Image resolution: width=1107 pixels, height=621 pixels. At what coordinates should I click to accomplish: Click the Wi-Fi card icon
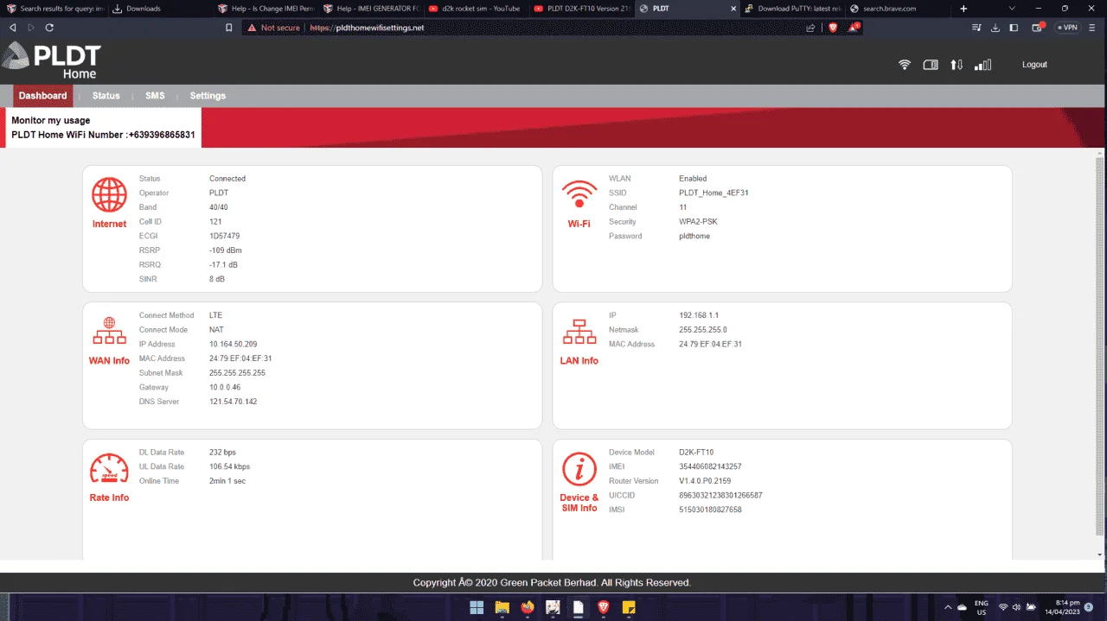click(x=579, y=195)
